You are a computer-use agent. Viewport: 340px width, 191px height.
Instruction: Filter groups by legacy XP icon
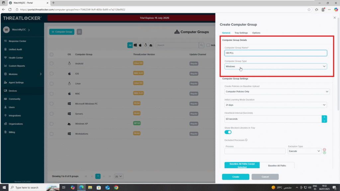151,45
